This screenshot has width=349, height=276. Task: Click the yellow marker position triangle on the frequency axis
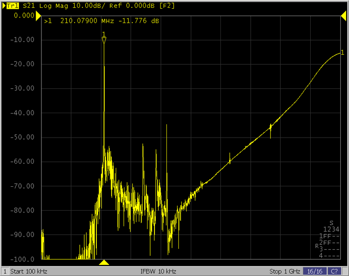104,263
